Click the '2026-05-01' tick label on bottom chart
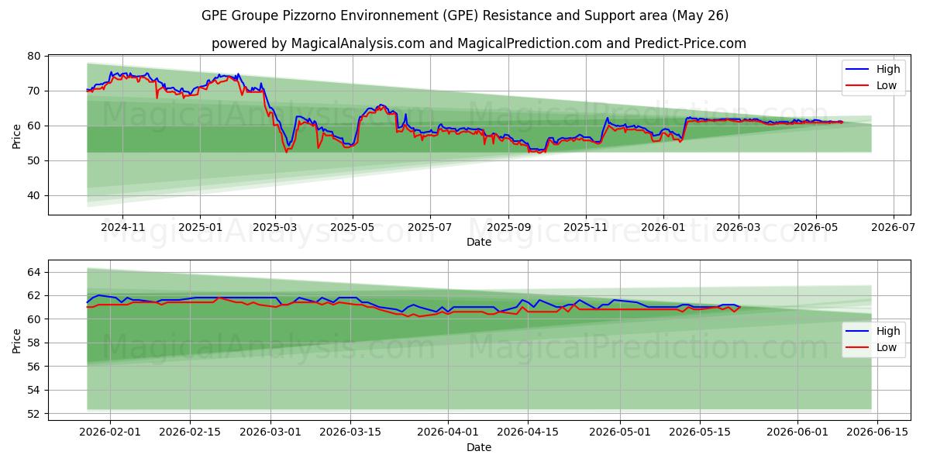 click(620, 432)
